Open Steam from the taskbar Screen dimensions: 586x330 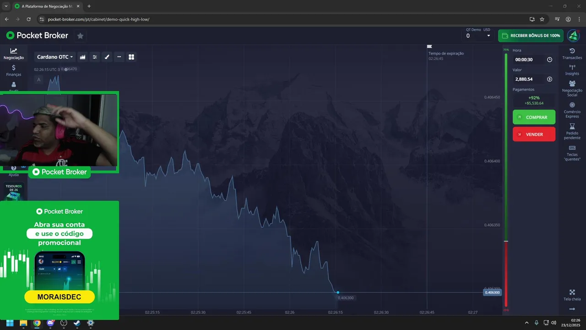click(77, 323)
